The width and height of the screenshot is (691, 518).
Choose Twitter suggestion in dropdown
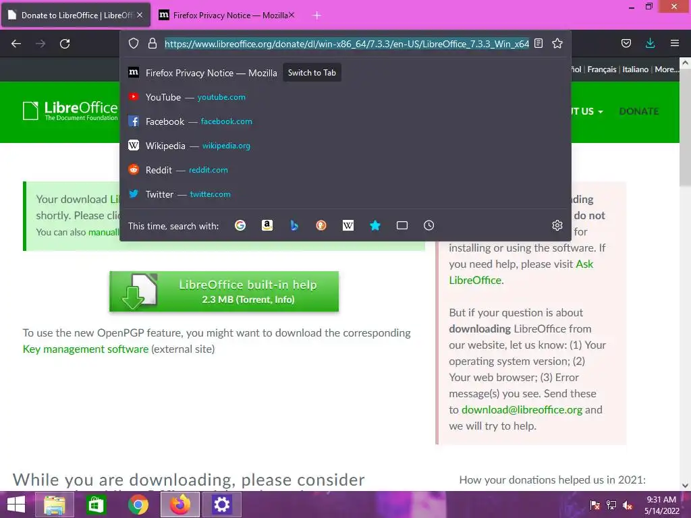point(345,194)
